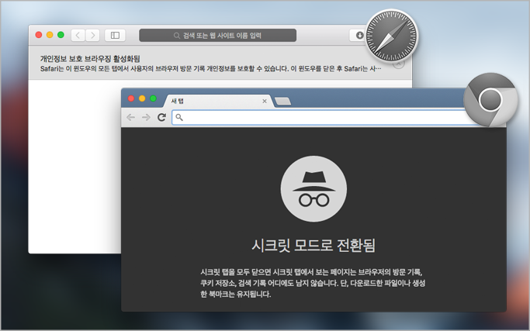Close the Chrome window with red button
The width and height of the screenshot is (530, 331).
coord(131,98)
